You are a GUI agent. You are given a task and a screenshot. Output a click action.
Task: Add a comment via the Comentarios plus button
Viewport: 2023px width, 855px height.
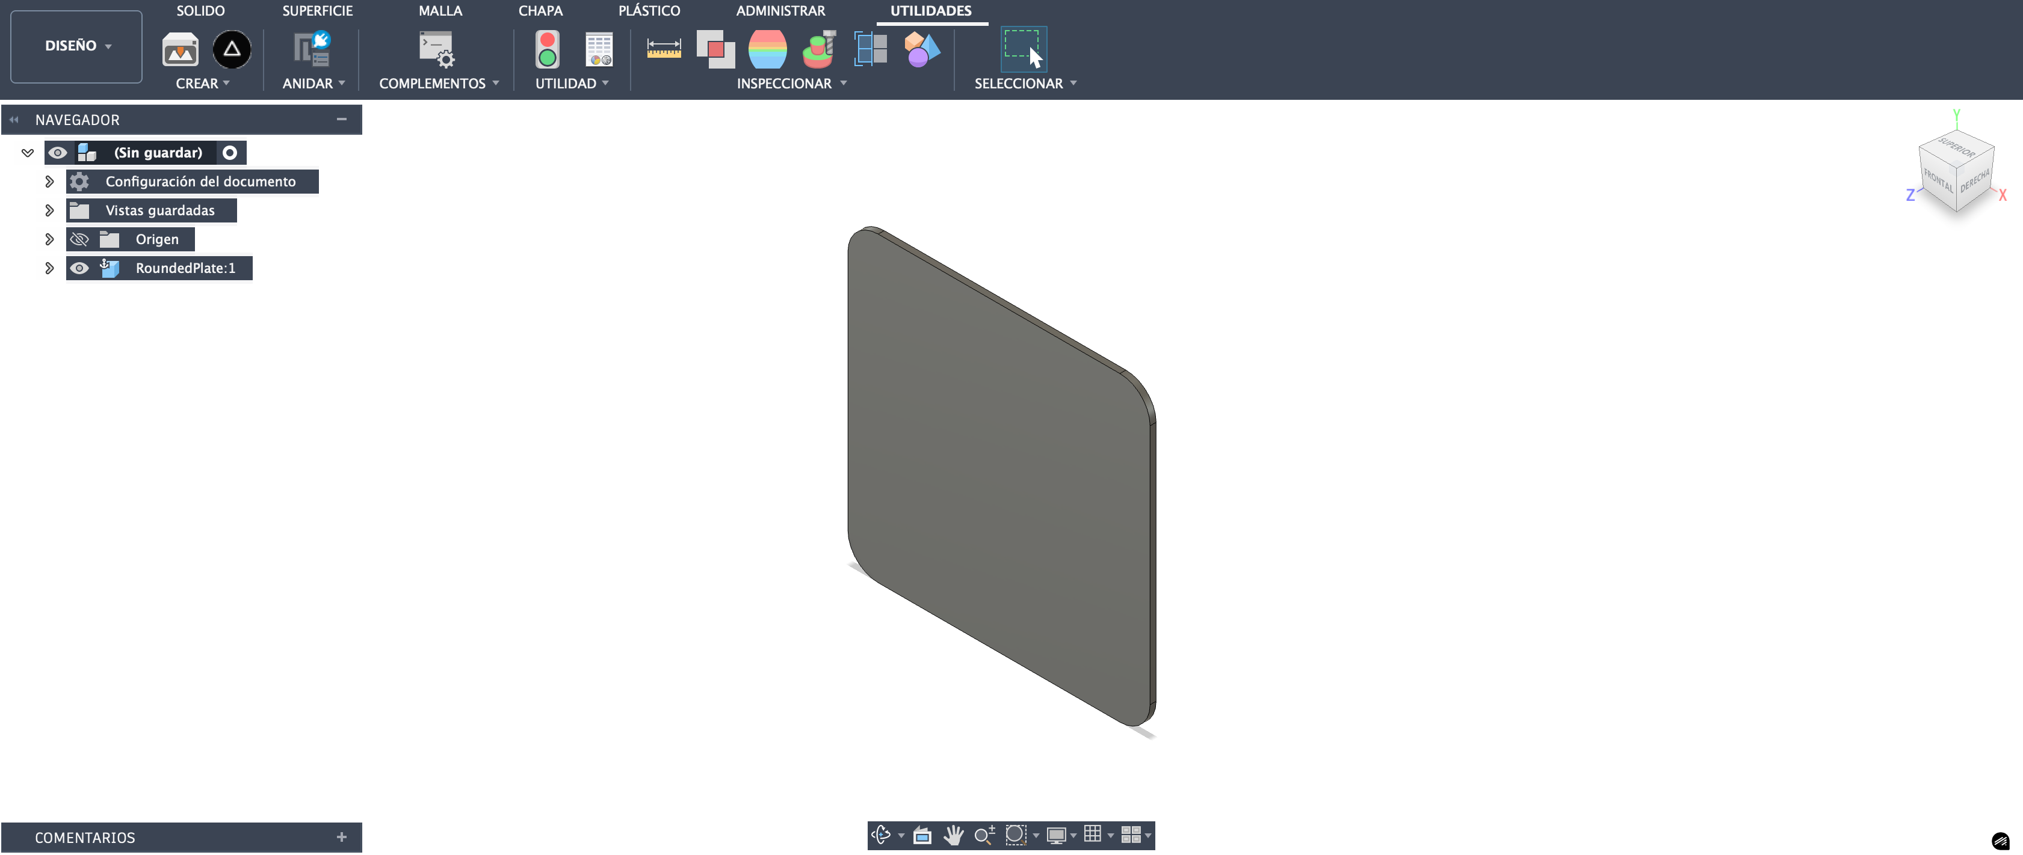tap(342, 837)
